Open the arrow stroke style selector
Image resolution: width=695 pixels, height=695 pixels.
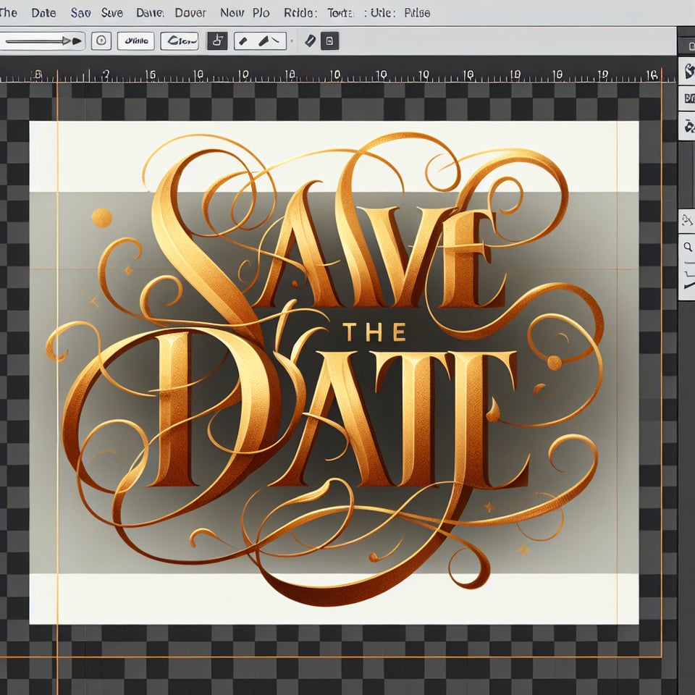[43, 41]
